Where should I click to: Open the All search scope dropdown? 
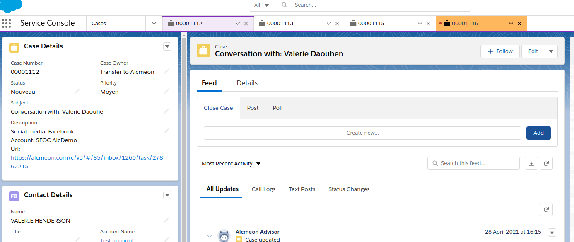click(262, 5)
